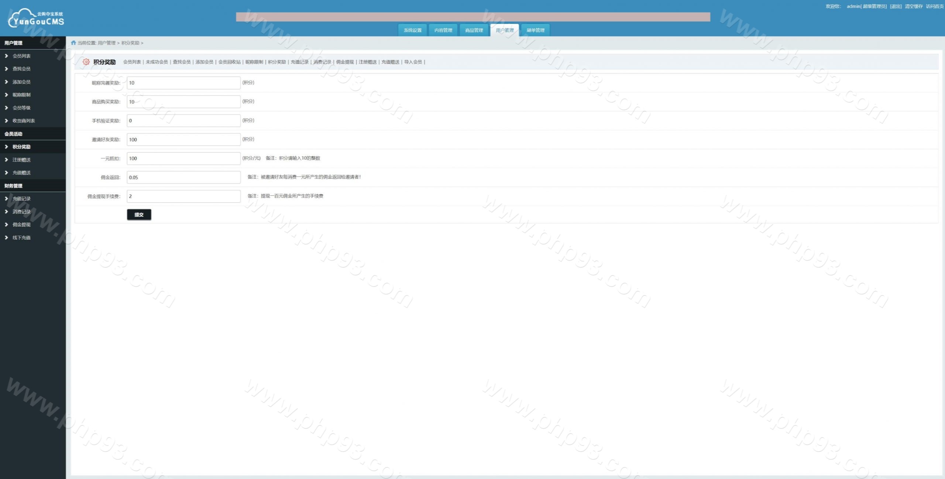Click the chevron icon next to 查找会员
Screen dimensions: 945x479
pos(6,69)
